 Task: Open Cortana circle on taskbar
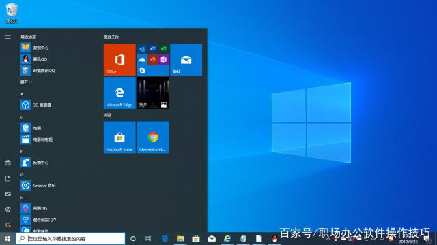[x=133, y=239]
